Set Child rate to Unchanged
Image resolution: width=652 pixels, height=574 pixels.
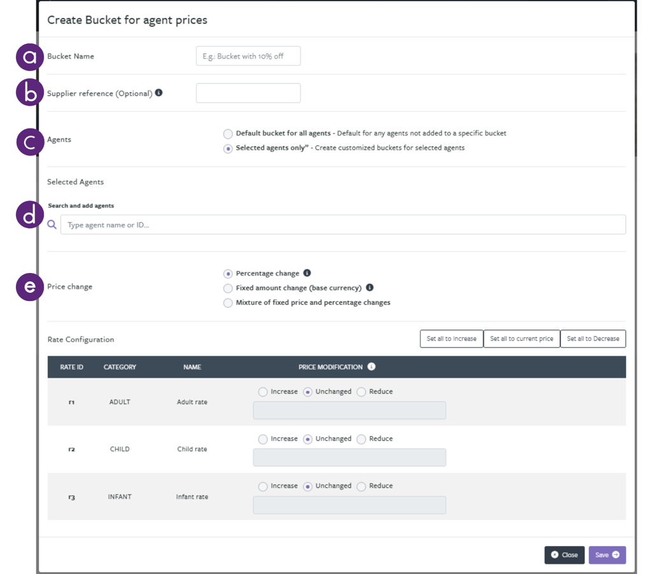pyautogui.click(x=308, y=439)
